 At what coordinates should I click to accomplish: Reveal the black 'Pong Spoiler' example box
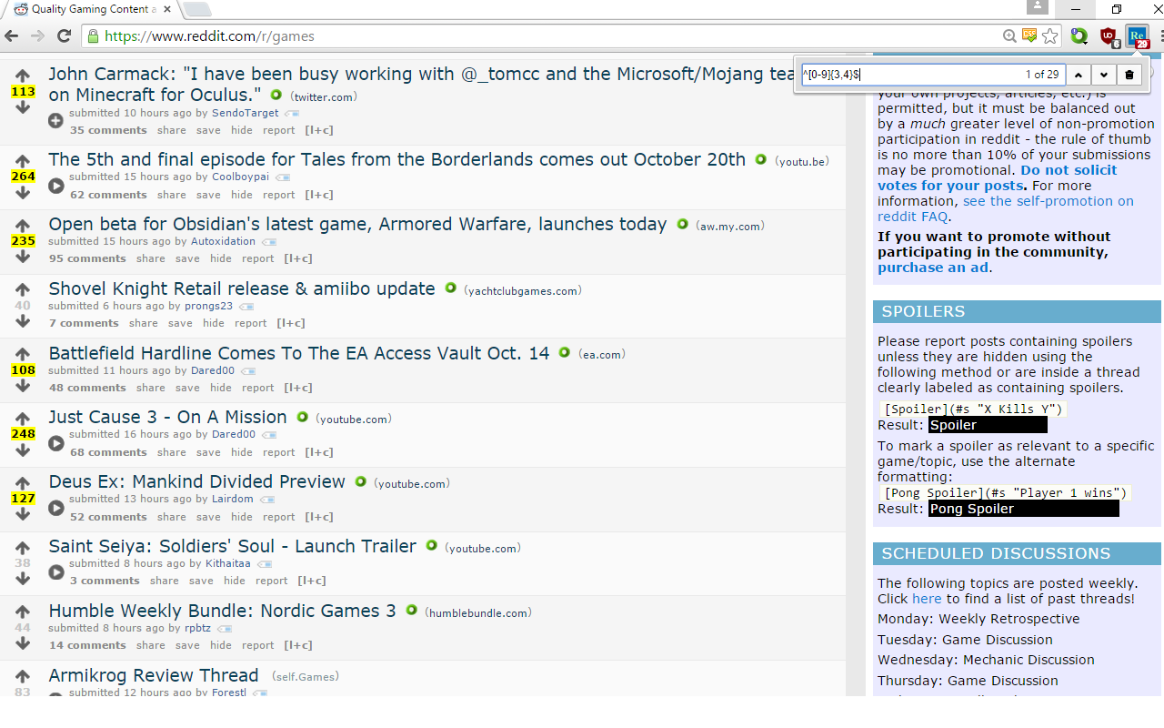[x=1024, y=509]
